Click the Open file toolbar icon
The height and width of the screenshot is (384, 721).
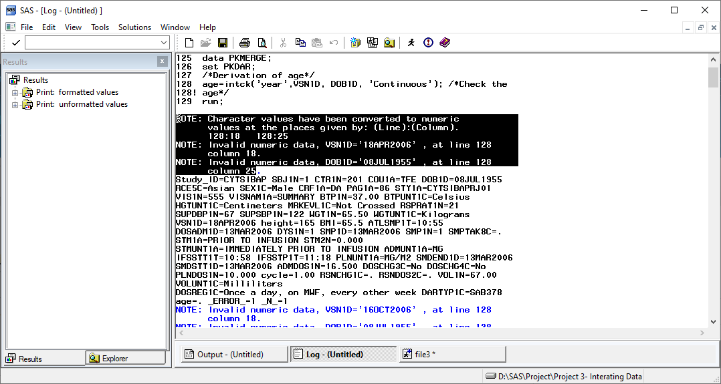(x=205, y=43)
